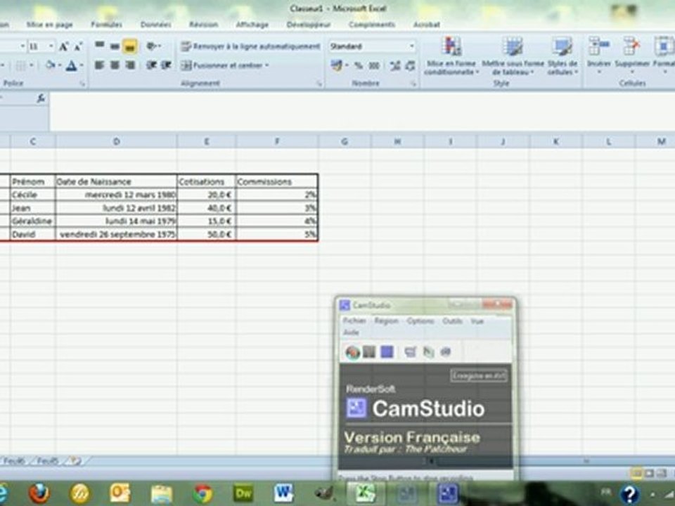Align text to the right
Image resolution: width=675 pixels, height=506 pixels.
130,65
